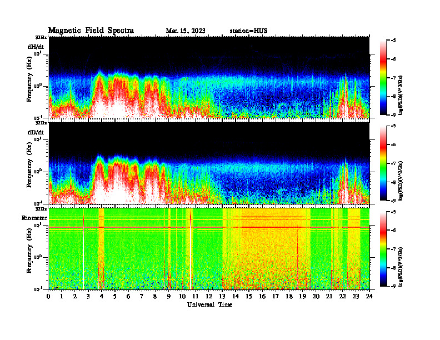Click the "-6" tick of the dD/dt color bar
The height and width of the screenshot is (340, 440).
point(393,145)
